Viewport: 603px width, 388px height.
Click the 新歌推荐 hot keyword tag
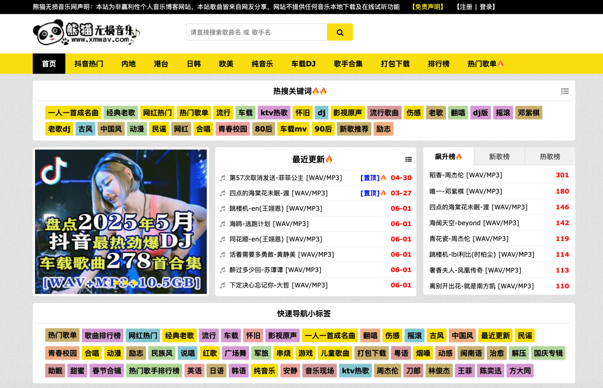tap(354, 129)
